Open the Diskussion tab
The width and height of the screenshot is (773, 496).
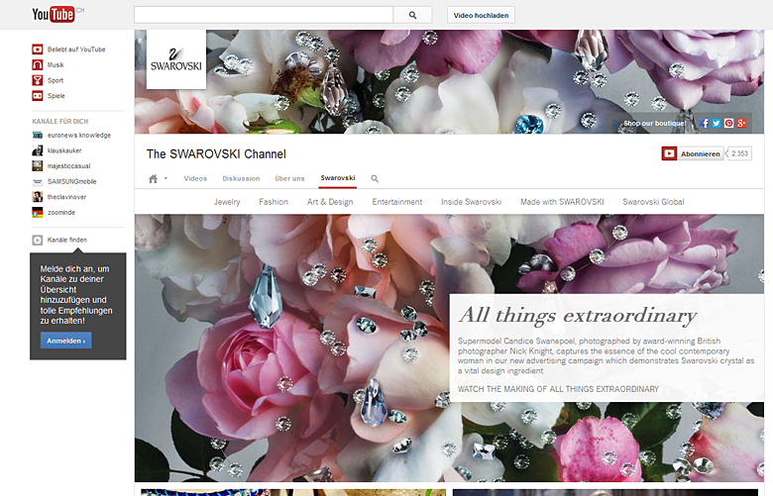click(241, 178)
